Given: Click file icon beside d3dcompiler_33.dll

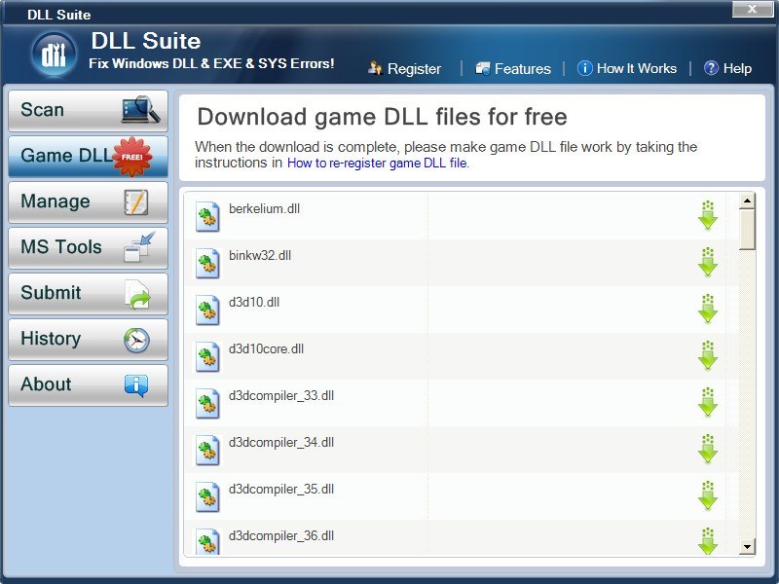Looking at the screenshot, I should [x=207, y=403].
